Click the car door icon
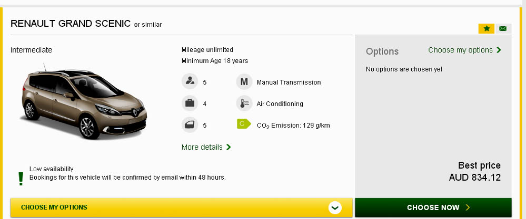This screenshot has height=219, width=526. (190, 125)
